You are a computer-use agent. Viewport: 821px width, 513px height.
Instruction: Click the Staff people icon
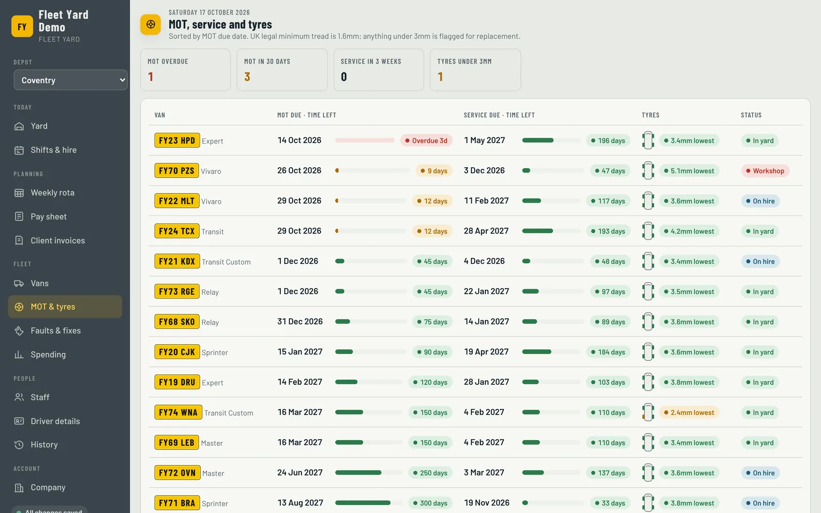pos(19,397)
